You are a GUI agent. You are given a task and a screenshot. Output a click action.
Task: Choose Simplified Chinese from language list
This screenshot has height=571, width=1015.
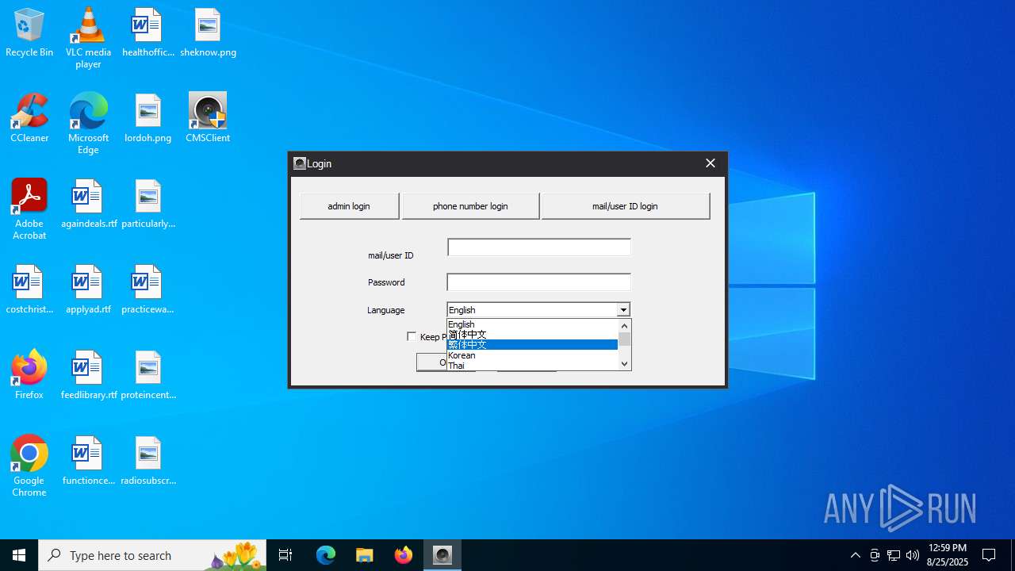[532, 335]
